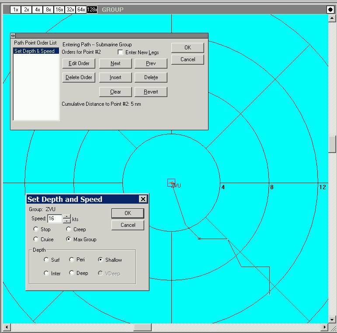
Task: Confirm path dialog with OK
Action: (x=188, y=48)
